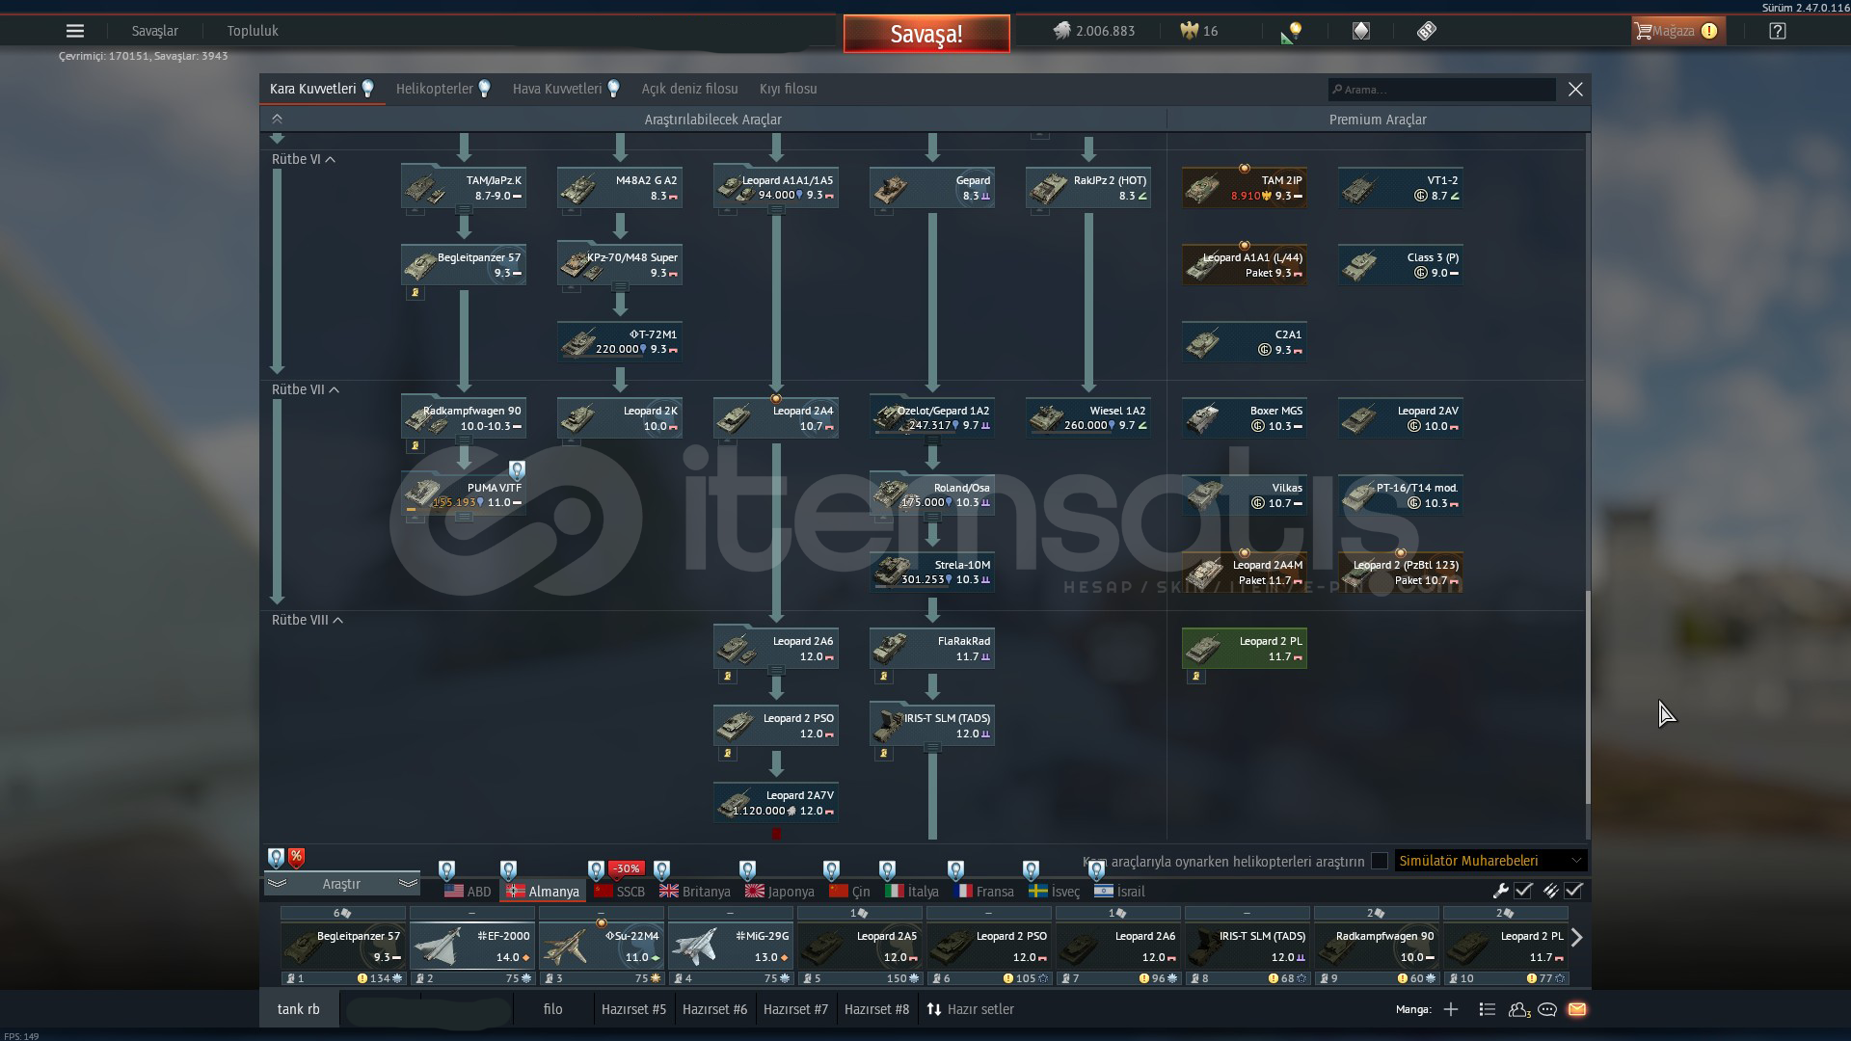Open the Simülatör Muharebeleri dropdown
This screenshot has height=1041, width=1851.
point(1490,861)
